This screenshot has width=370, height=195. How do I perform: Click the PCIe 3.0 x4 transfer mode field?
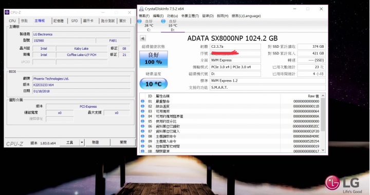[235, 67]
